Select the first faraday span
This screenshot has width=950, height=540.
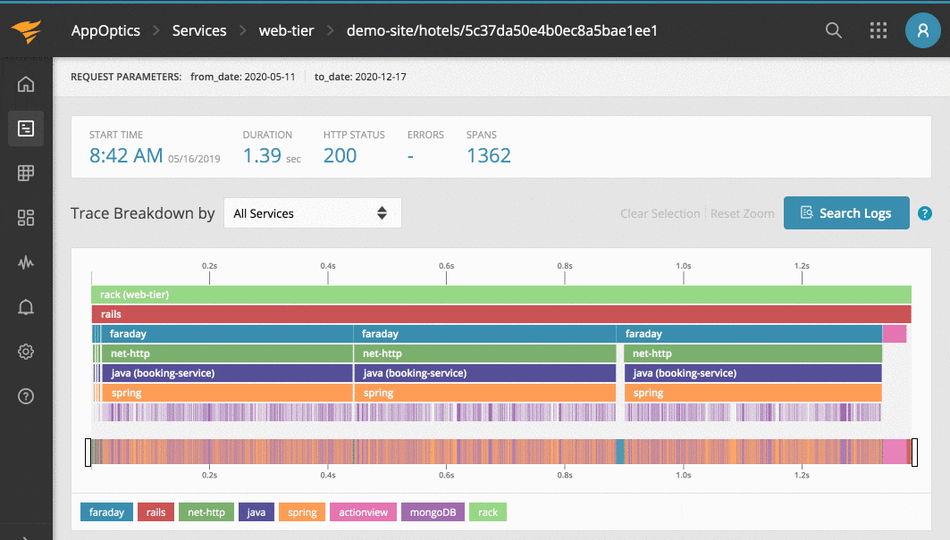[227, 334]
